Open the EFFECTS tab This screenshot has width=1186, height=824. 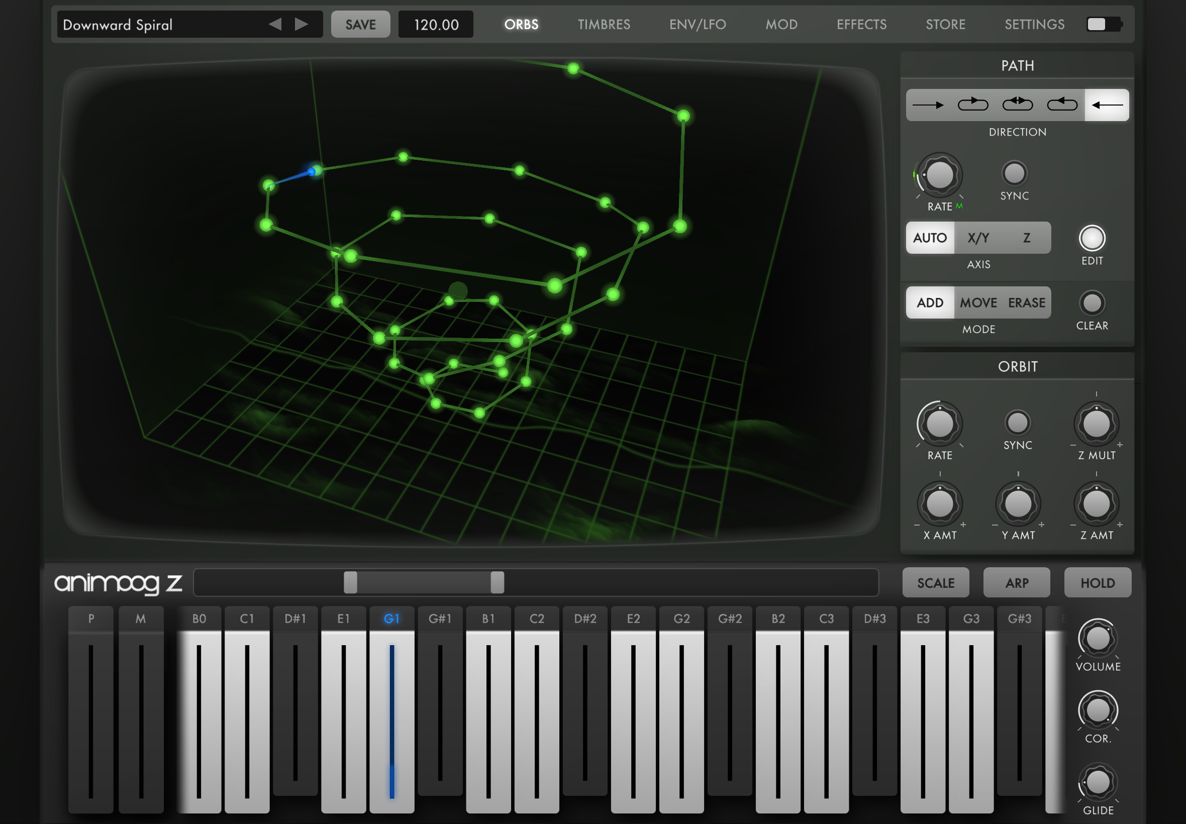tap(861, 24)
